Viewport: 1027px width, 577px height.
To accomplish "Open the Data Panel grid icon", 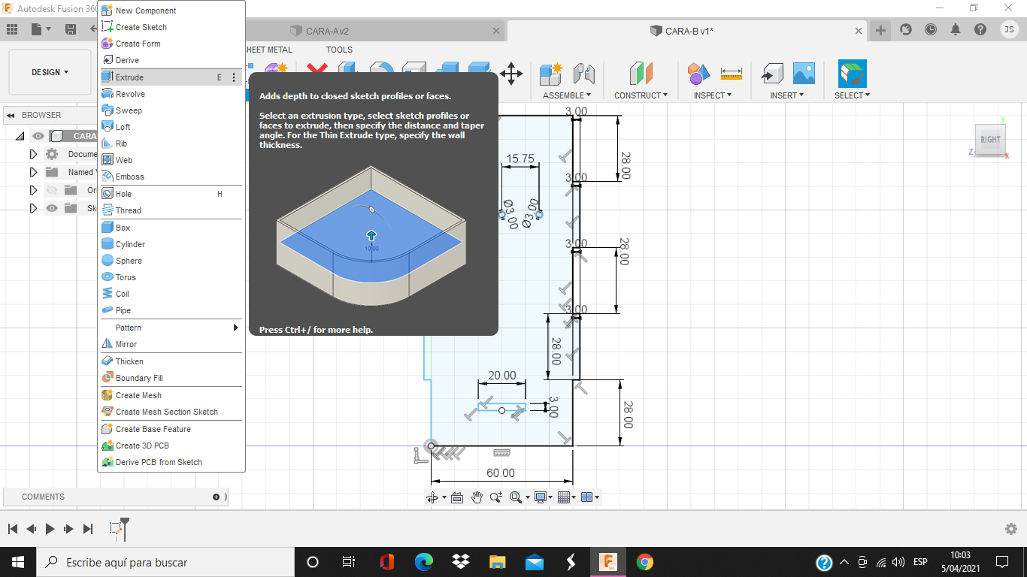I will point(12,29).
